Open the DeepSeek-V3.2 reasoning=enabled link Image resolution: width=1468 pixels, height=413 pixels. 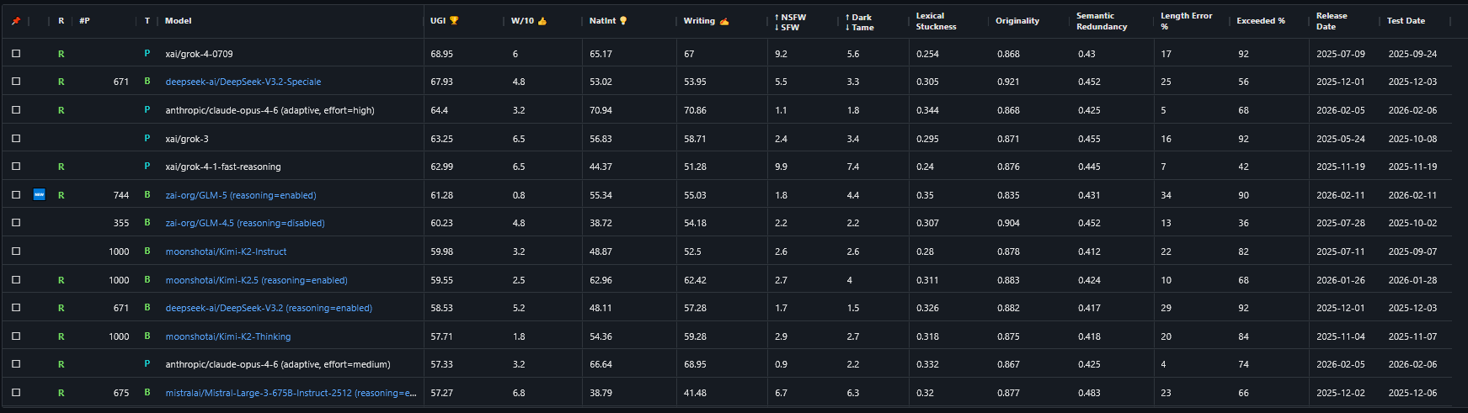pyautogui.click(x=269, y=308)
